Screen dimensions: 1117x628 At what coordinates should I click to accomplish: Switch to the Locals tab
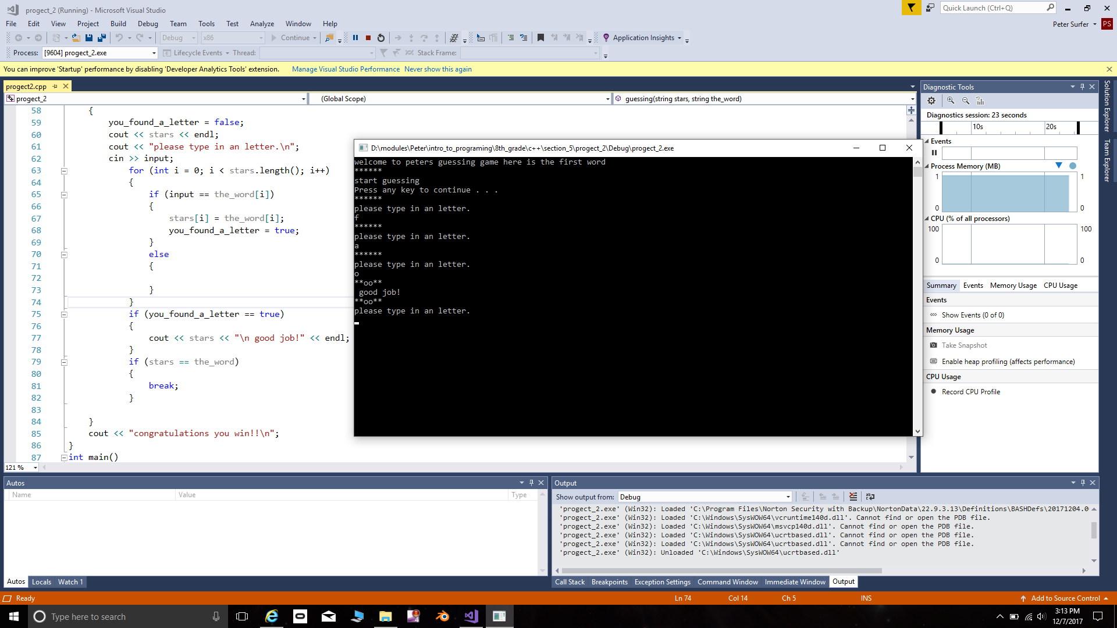click(41, 581)
